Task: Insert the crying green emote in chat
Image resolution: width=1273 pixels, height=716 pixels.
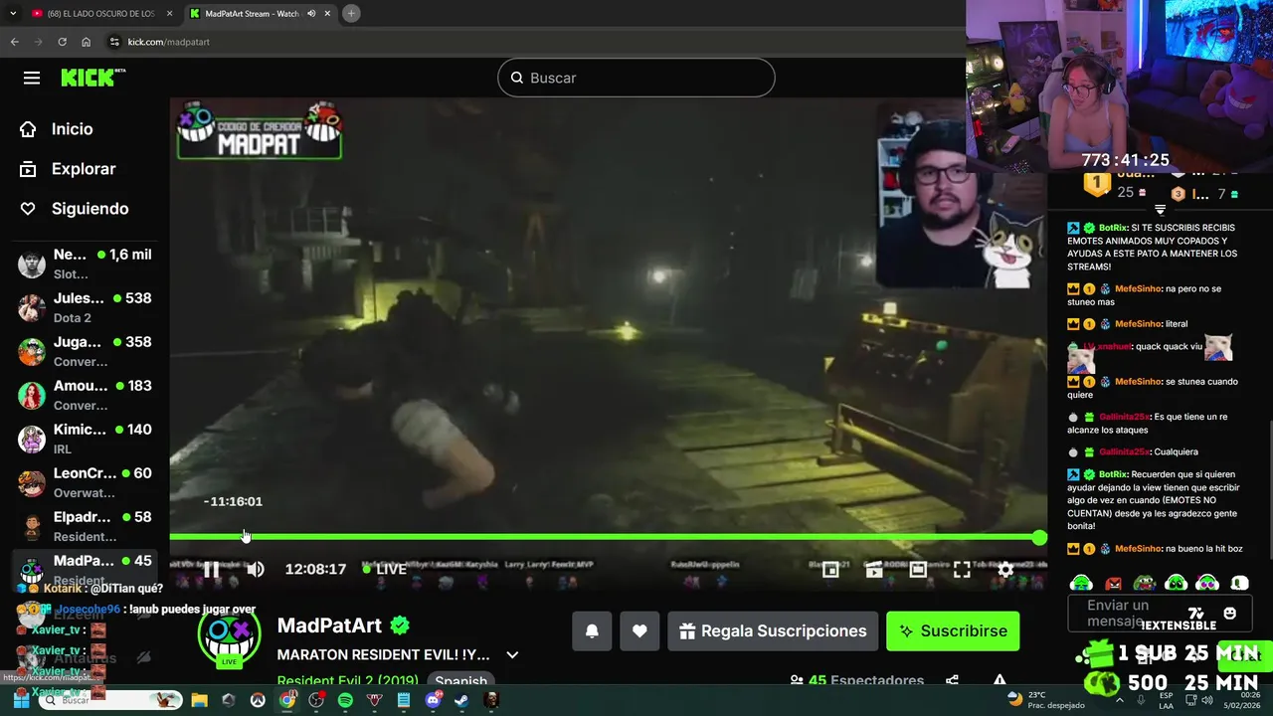Action: point(1081,584)
